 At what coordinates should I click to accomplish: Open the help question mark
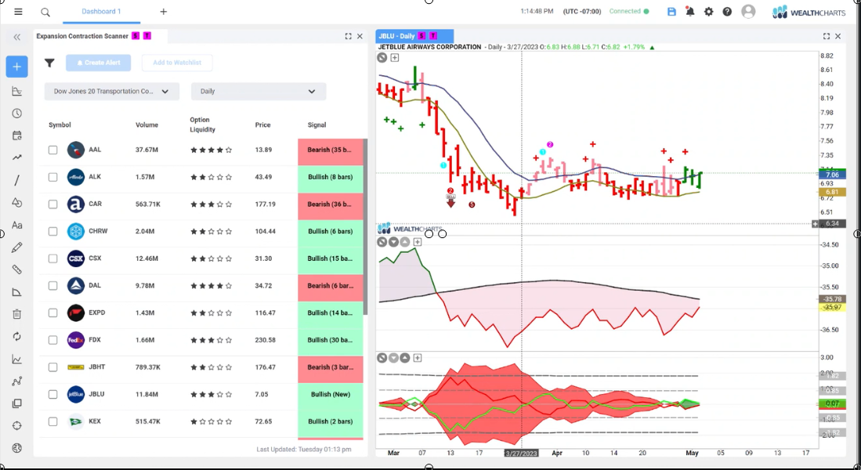(x=727, y=12)
